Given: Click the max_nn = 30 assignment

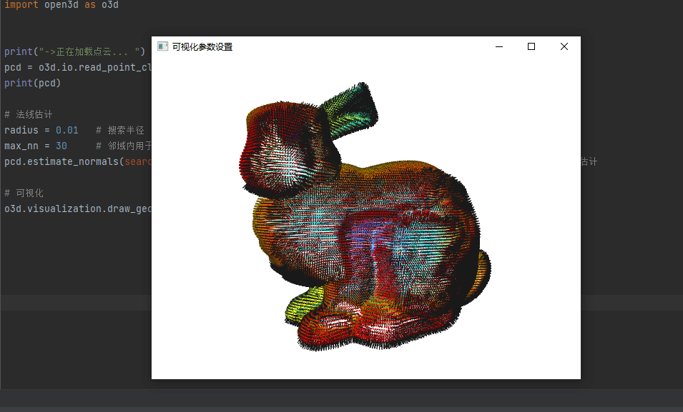Looking at the screenshot, I should pyautogui.click(x=36, y=146).
